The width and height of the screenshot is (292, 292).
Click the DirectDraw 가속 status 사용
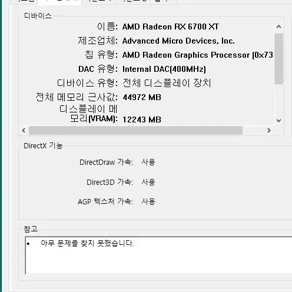pyautogui.click(x=148, y=162)
